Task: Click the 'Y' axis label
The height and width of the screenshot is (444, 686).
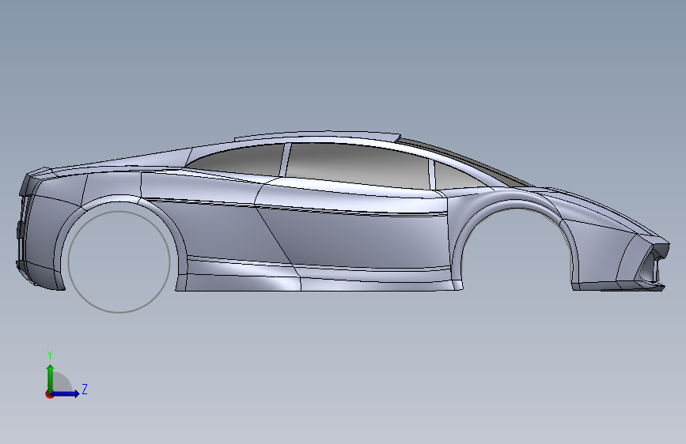Action: [50, 356]
